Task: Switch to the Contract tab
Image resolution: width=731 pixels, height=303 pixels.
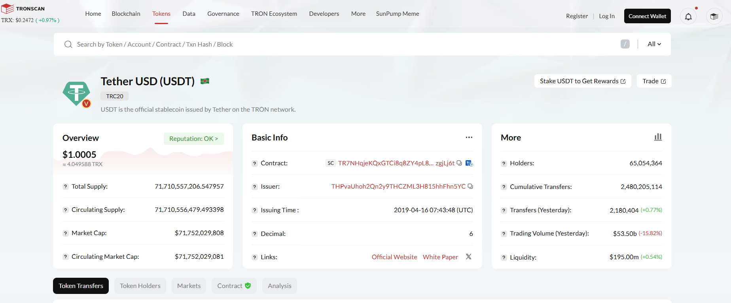Action: 234,286
